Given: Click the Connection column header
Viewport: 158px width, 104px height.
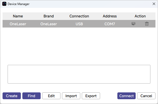Looking at the screenshot, I should coord(79,16).
